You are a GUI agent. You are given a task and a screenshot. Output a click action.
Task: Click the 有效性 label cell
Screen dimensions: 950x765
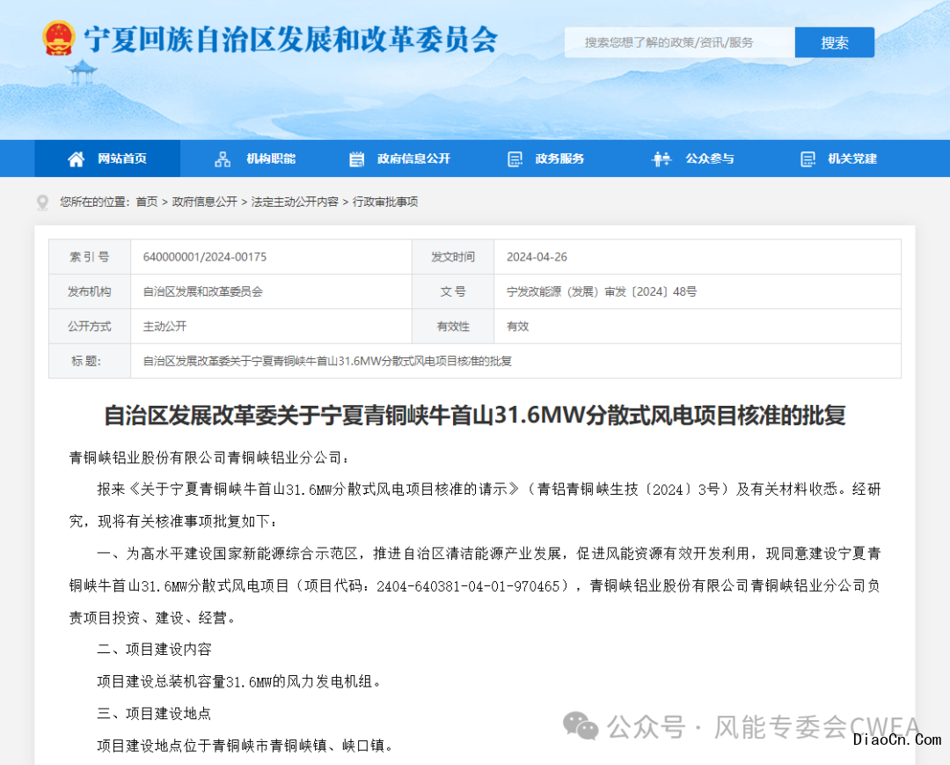453,326
